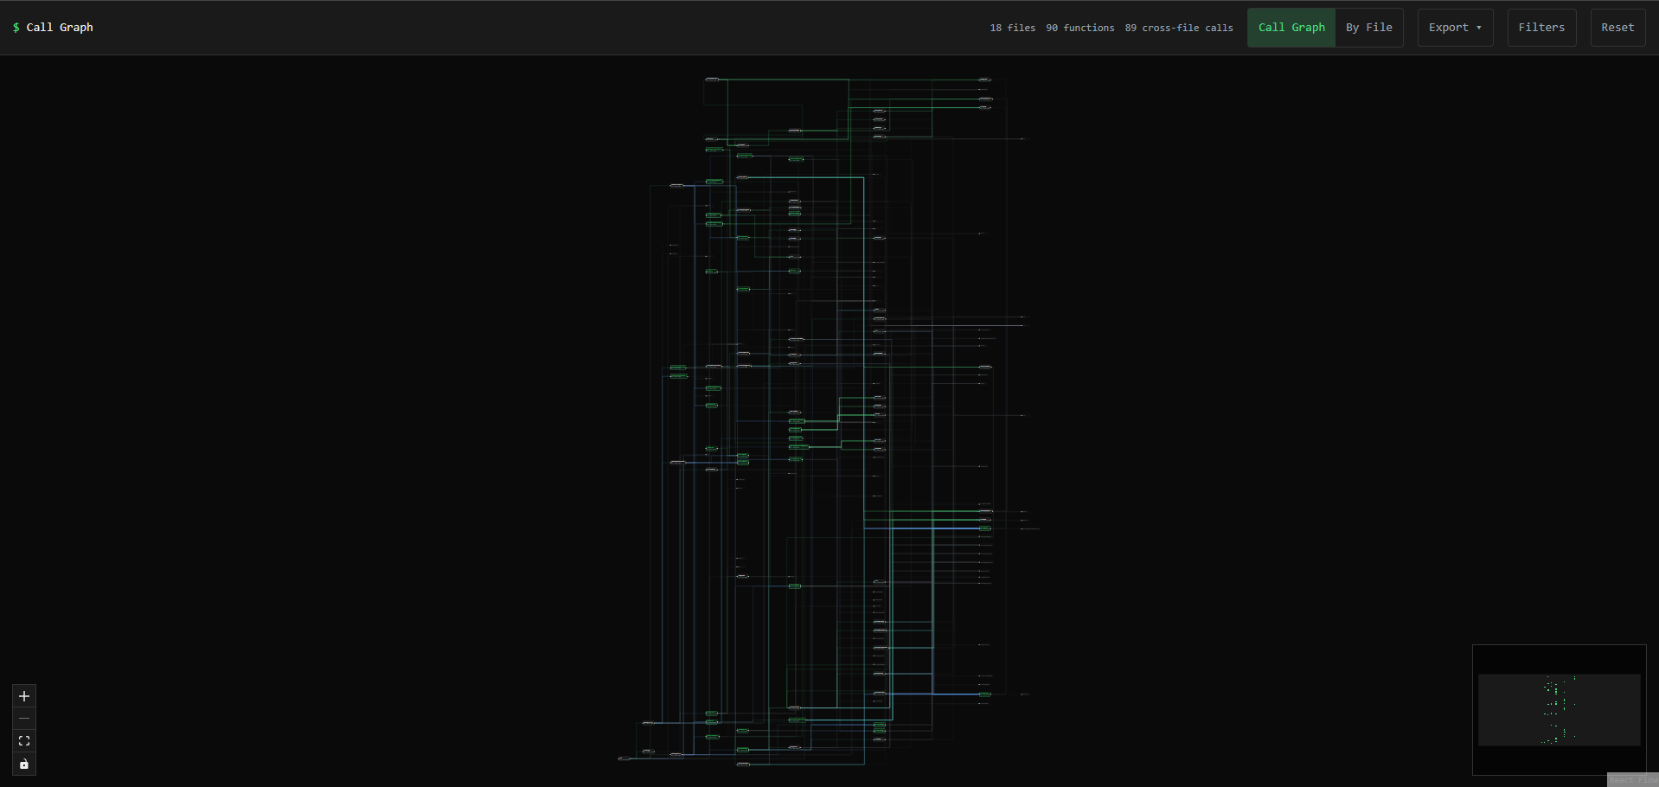Switch to the Call Graph view tab
The width and height of the screenshot is (1659, 787).
point(1291,28)
